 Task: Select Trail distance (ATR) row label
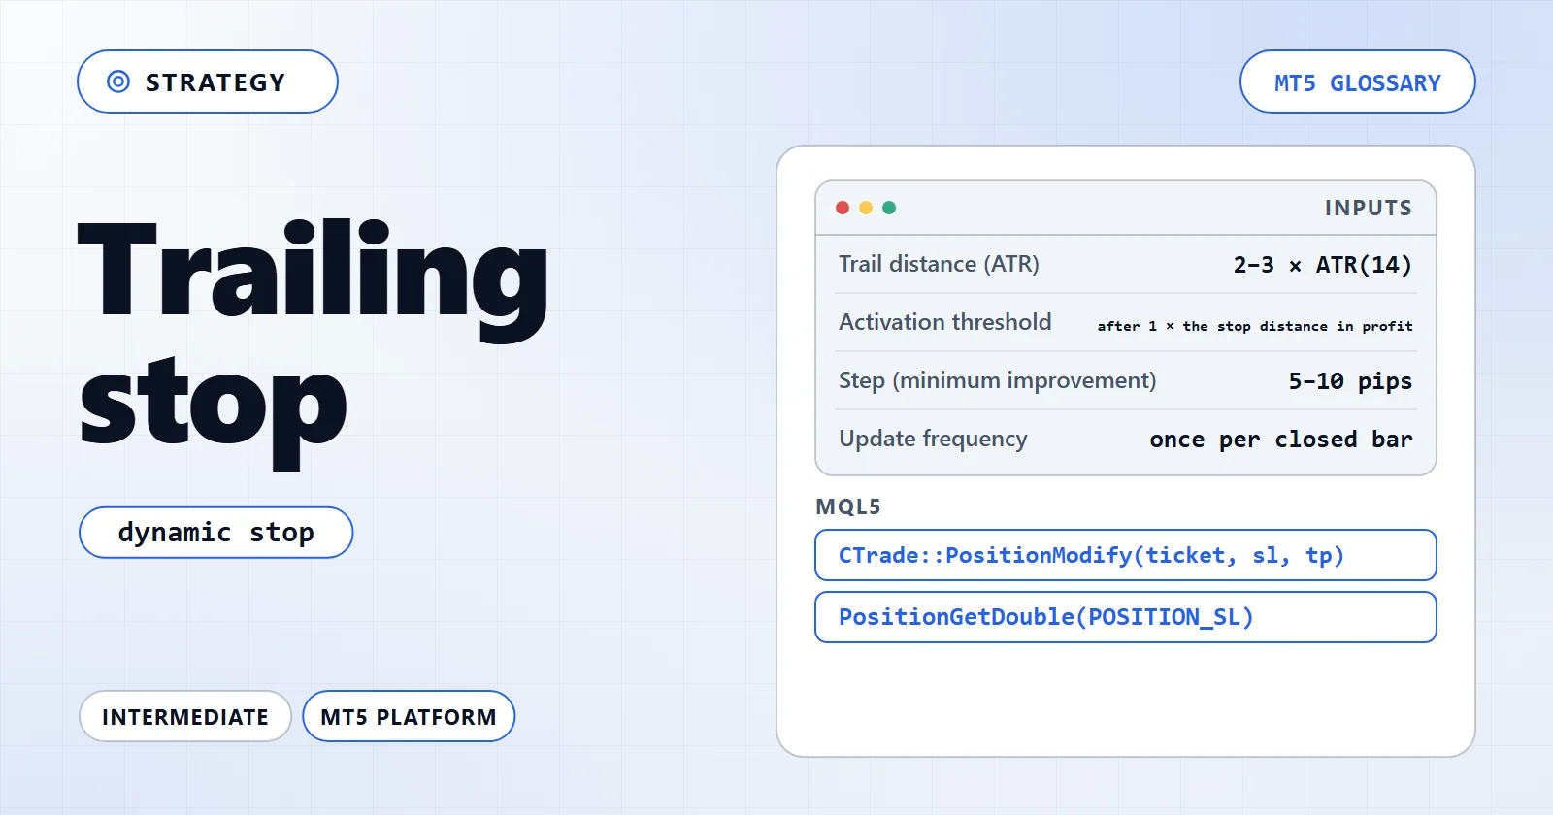(x=939, y=264)
